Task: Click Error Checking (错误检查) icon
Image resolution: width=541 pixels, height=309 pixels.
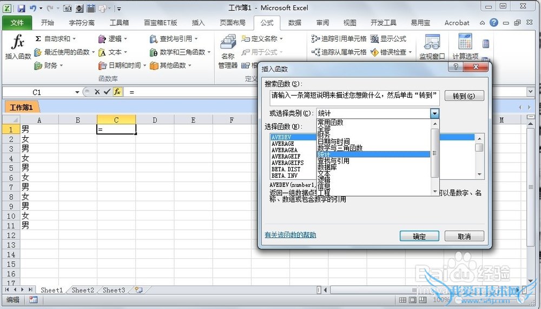Action: [x=375, y=52]
